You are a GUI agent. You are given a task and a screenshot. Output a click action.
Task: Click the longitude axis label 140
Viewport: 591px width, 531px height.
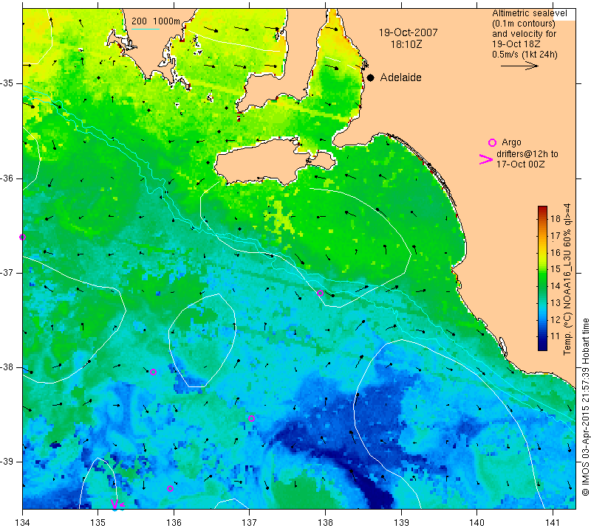click(x=476, y=523)
